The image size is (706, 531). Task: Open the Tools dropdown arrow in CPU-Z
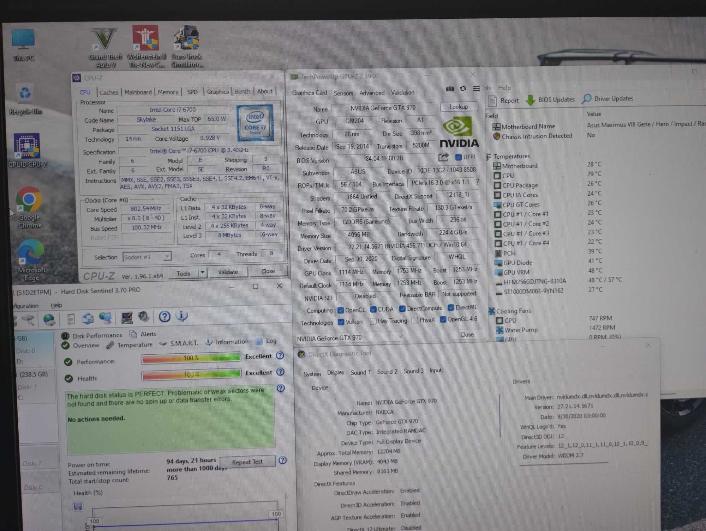[202, 272]
